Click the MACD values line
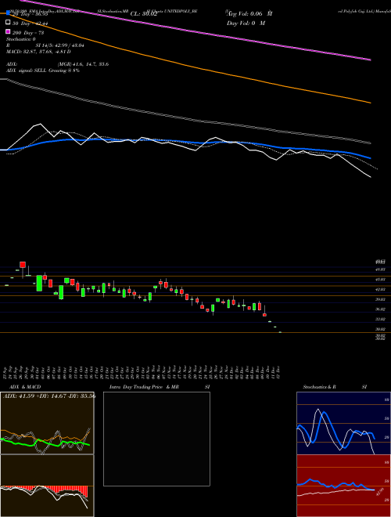This screenshot has height=517, width=391. (x=38, y=52)
